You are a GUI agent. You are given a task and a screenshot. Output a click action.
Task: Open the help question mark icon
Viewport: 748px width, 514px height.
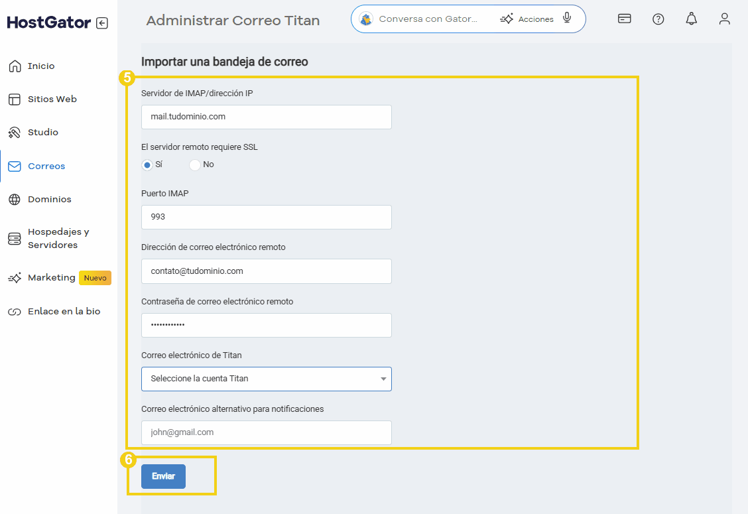(x=658, y=19)
